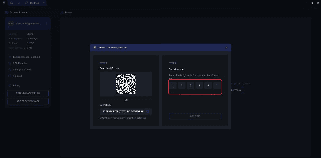Open the notifications bell
The height and width of the screenshot is (158, 321).
point(11,3)
